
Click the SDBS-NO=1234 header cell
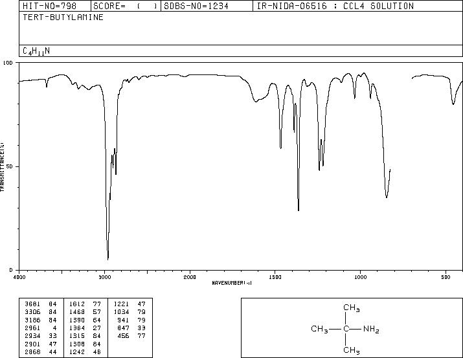pos(196,6)
